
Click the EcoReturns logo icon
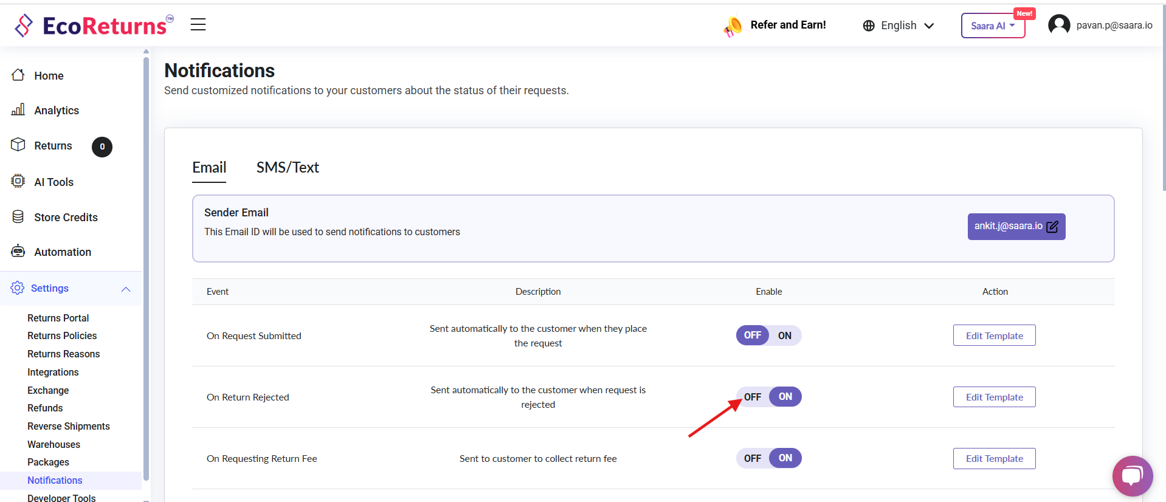point(24,26)
